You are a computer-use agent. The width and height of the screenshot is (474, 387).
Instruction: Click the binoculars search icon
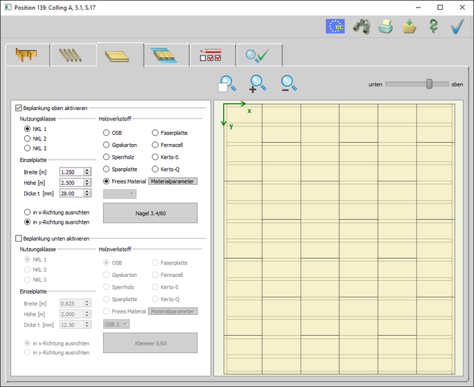361,26
